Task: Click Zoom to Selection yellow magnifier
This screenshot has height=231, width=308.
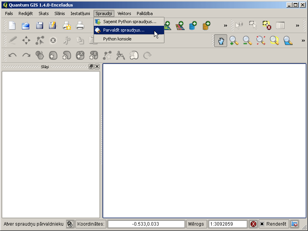Action: (x=275, y=41)
